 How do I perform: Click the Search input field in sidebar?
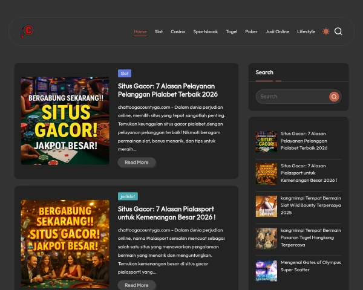click(x=292, y=97)
